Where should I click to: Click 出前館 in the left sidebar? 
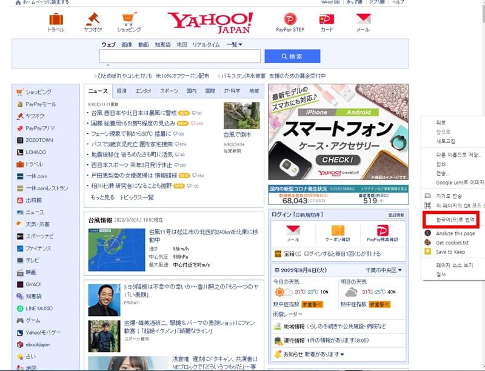(33, 200)
